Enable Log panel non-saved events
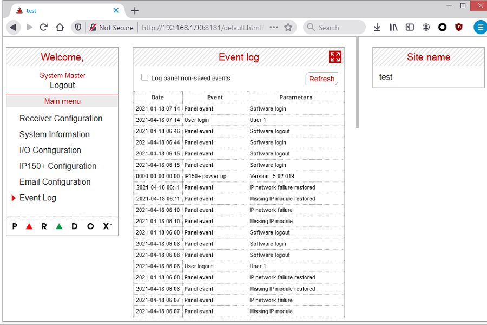This screenshot has height=325, width=487. tap(145, 77)
